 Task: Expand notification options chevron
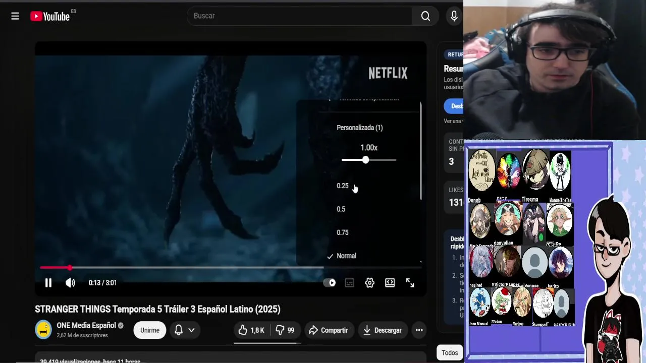[x=191, y=330]
